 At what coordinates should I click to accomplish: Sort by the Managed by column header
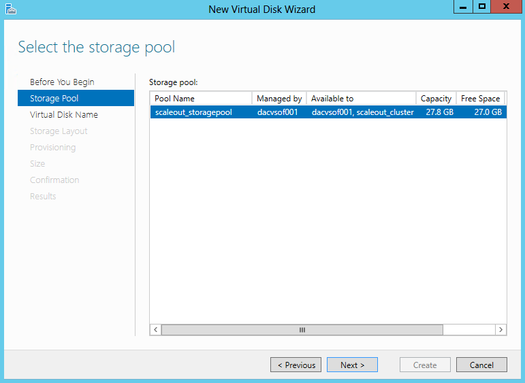tap(279, 99)
